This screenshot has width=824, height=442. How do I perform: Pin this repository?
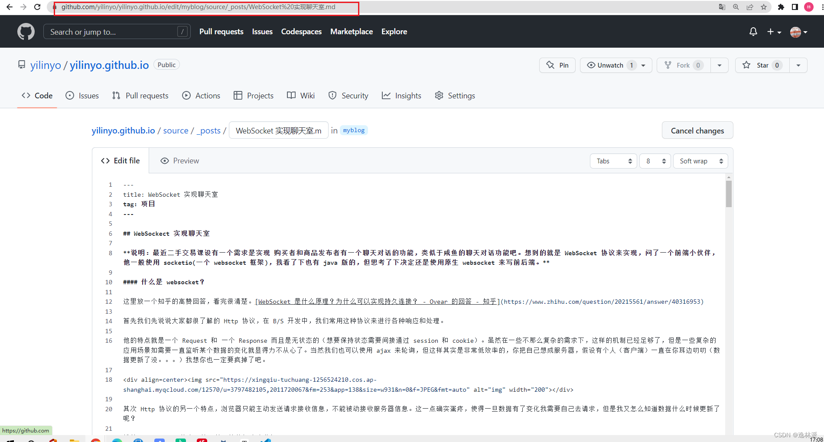tap(557, 65)
